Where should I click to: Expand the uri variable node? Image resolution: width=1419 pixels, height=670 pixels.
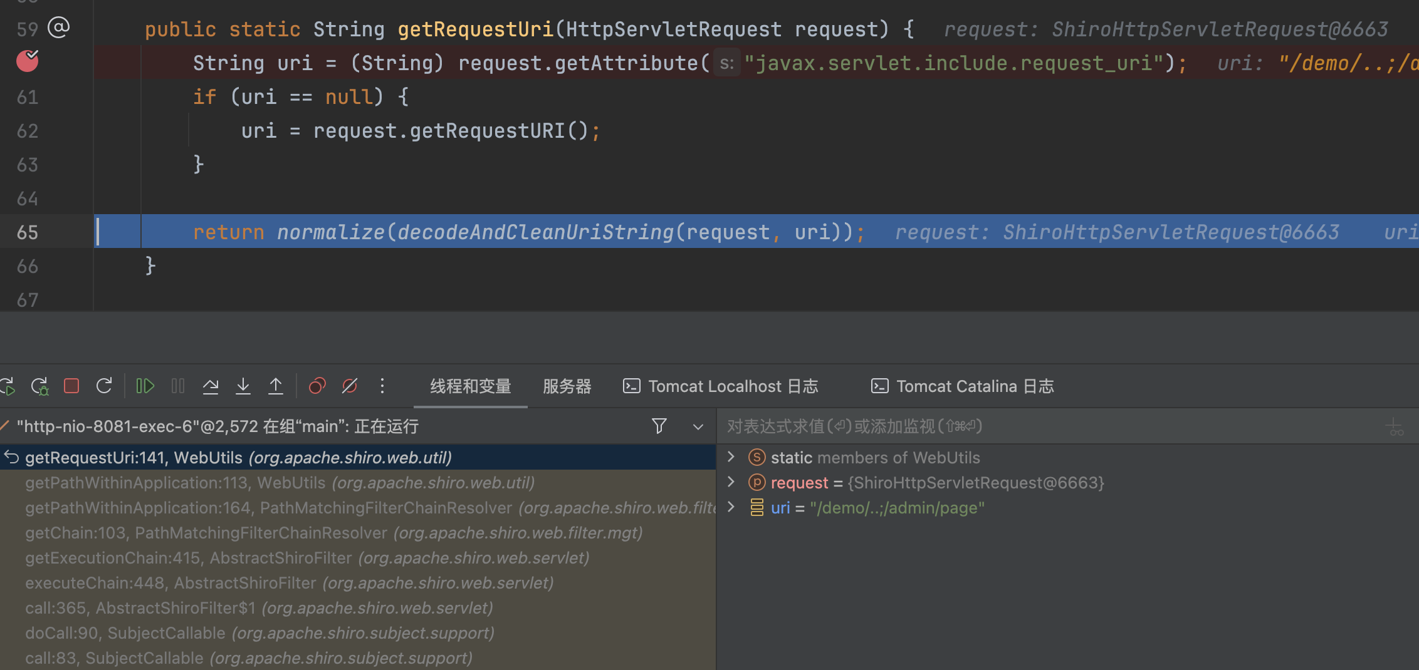pos(731,507)
